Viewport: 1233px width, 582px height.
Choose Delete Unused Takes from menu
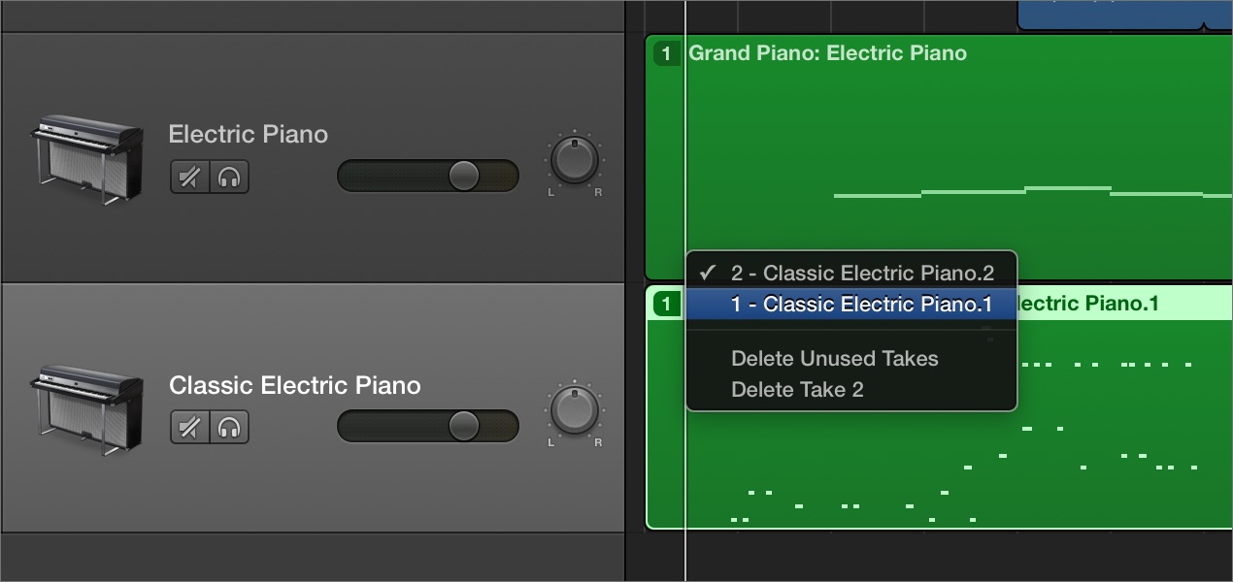point(851,358)
